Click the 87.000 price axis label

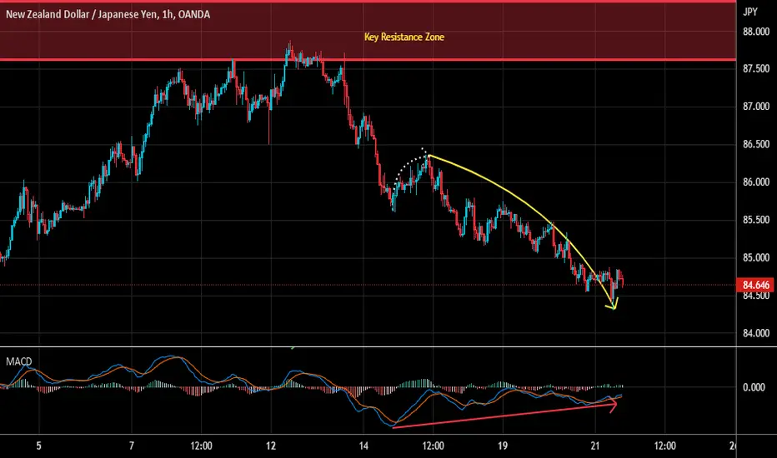(755, 107)
